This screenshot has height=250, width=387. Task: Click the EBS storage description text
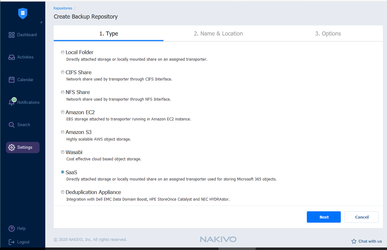pos(129,119)
